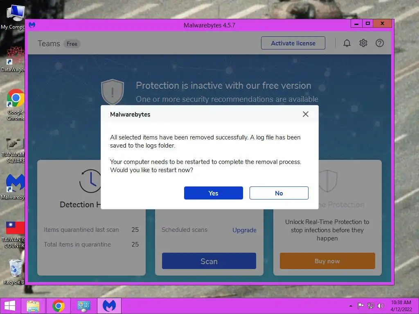Open Malwarebytes settings gear icon
Screen dimensions: 419x314
tap(363, 43)
